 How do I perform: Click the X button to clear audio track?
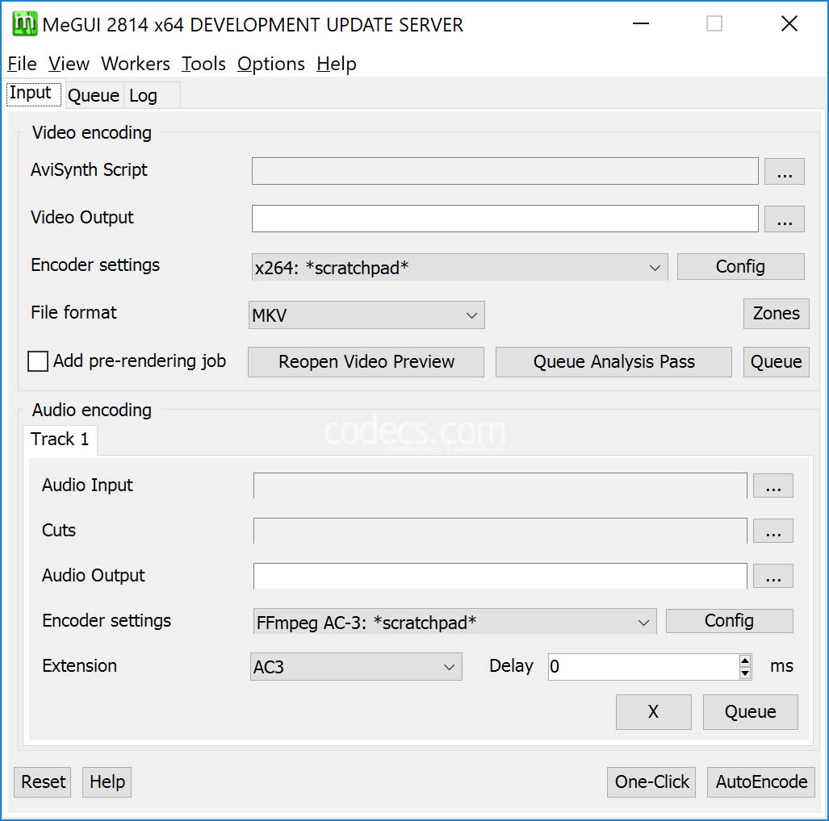tap(654, 712)
